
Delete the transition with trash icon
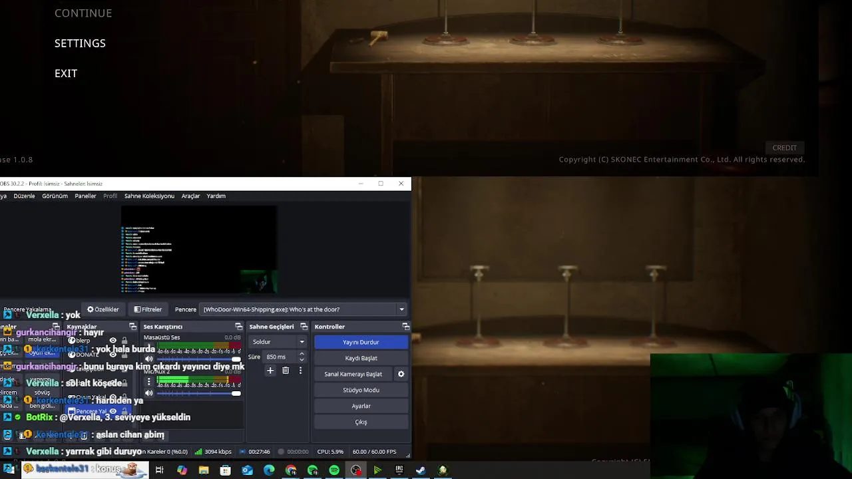286,371
